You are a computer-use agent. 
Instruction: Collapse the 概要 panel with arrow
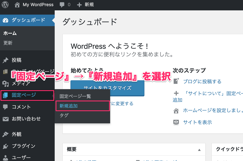coord(199,150)
